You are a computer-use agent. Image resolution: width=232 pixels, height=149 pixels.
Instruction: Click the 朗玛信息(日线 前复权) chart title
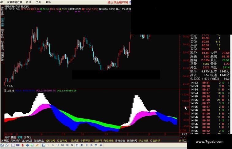pos(17,6)
